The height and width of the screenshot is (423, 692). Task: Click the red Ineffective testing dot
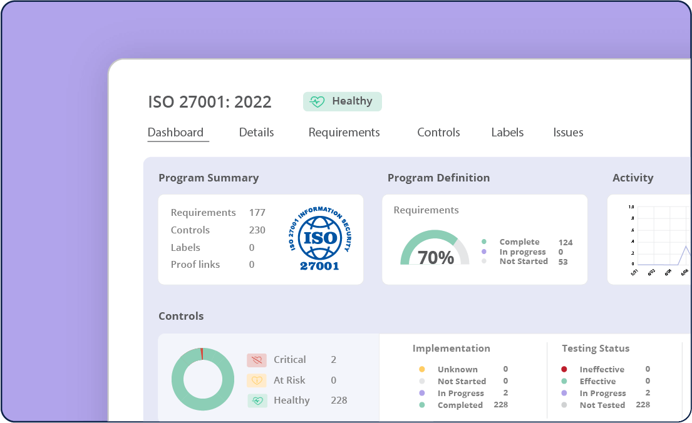click(564, 369)
